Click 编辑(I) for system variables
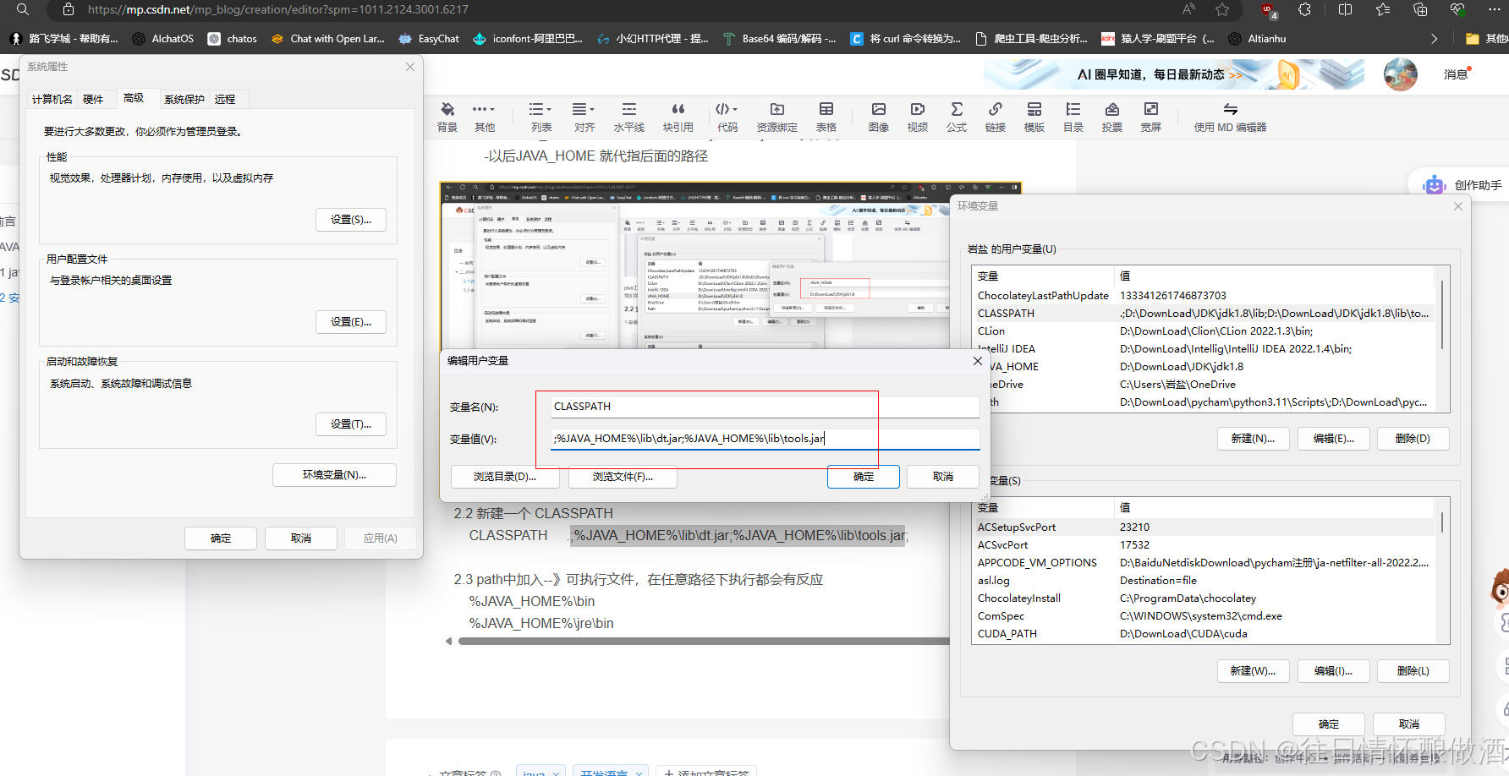The width and height of the screenshot is (1509, 776). tap(1334, 671)
